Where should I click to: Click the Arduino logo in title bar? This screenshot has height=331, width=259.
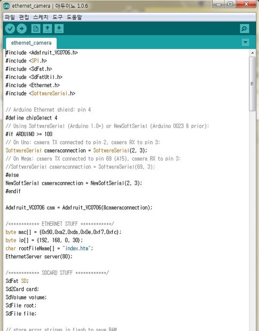[x=6, y=6]
